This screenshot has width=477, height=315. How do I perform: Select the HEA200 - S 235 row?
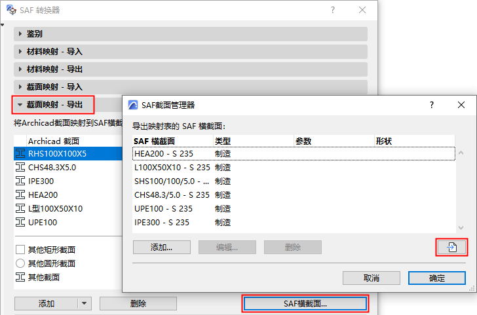point(294,153)
